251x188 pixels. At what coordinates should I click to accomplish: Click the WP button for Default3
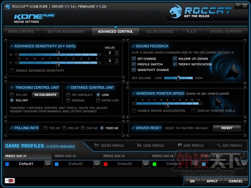146,164
